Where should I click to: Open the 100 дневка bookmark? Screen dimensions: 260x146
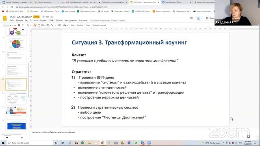click(32, 11)
